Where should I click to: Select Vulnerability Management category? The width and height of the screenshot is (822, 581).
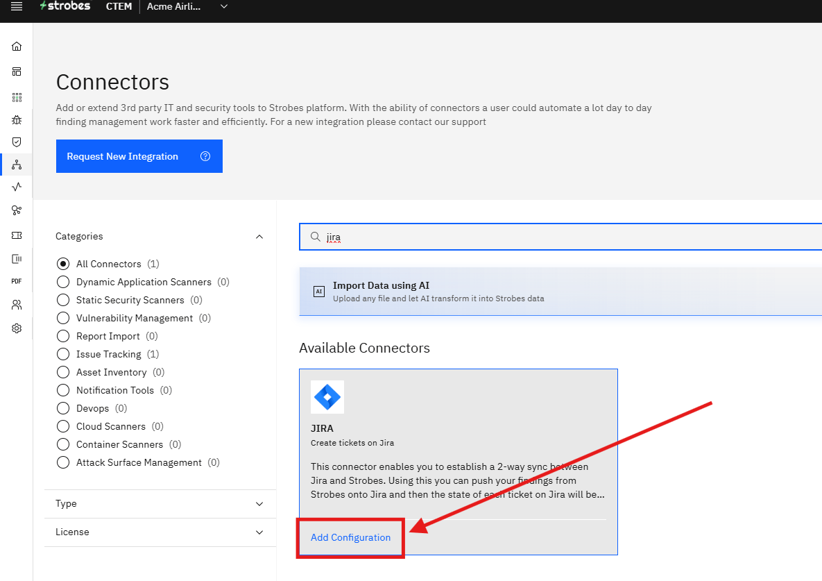click(63, 319)
